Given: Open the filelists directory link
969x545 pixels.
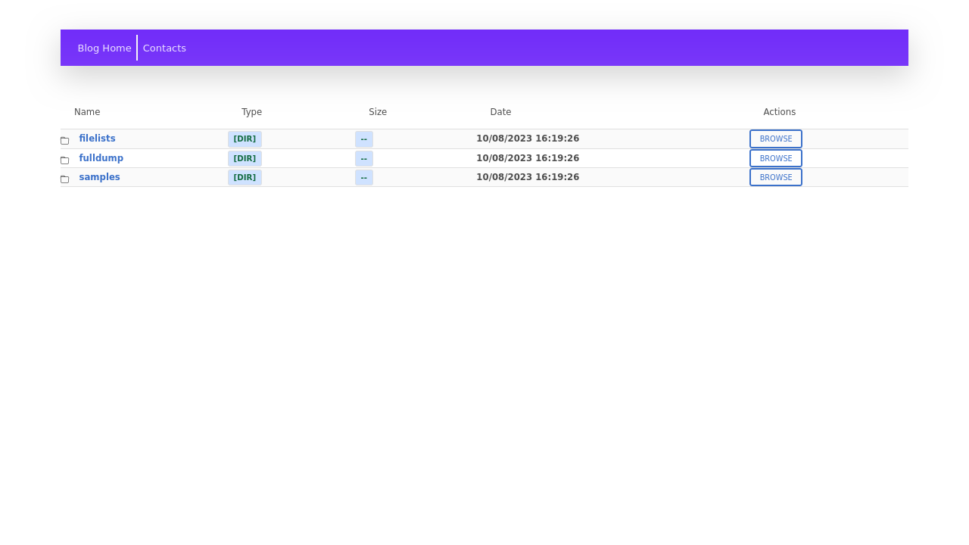Looking at the screenshot, I should click(x=97, y=139).
